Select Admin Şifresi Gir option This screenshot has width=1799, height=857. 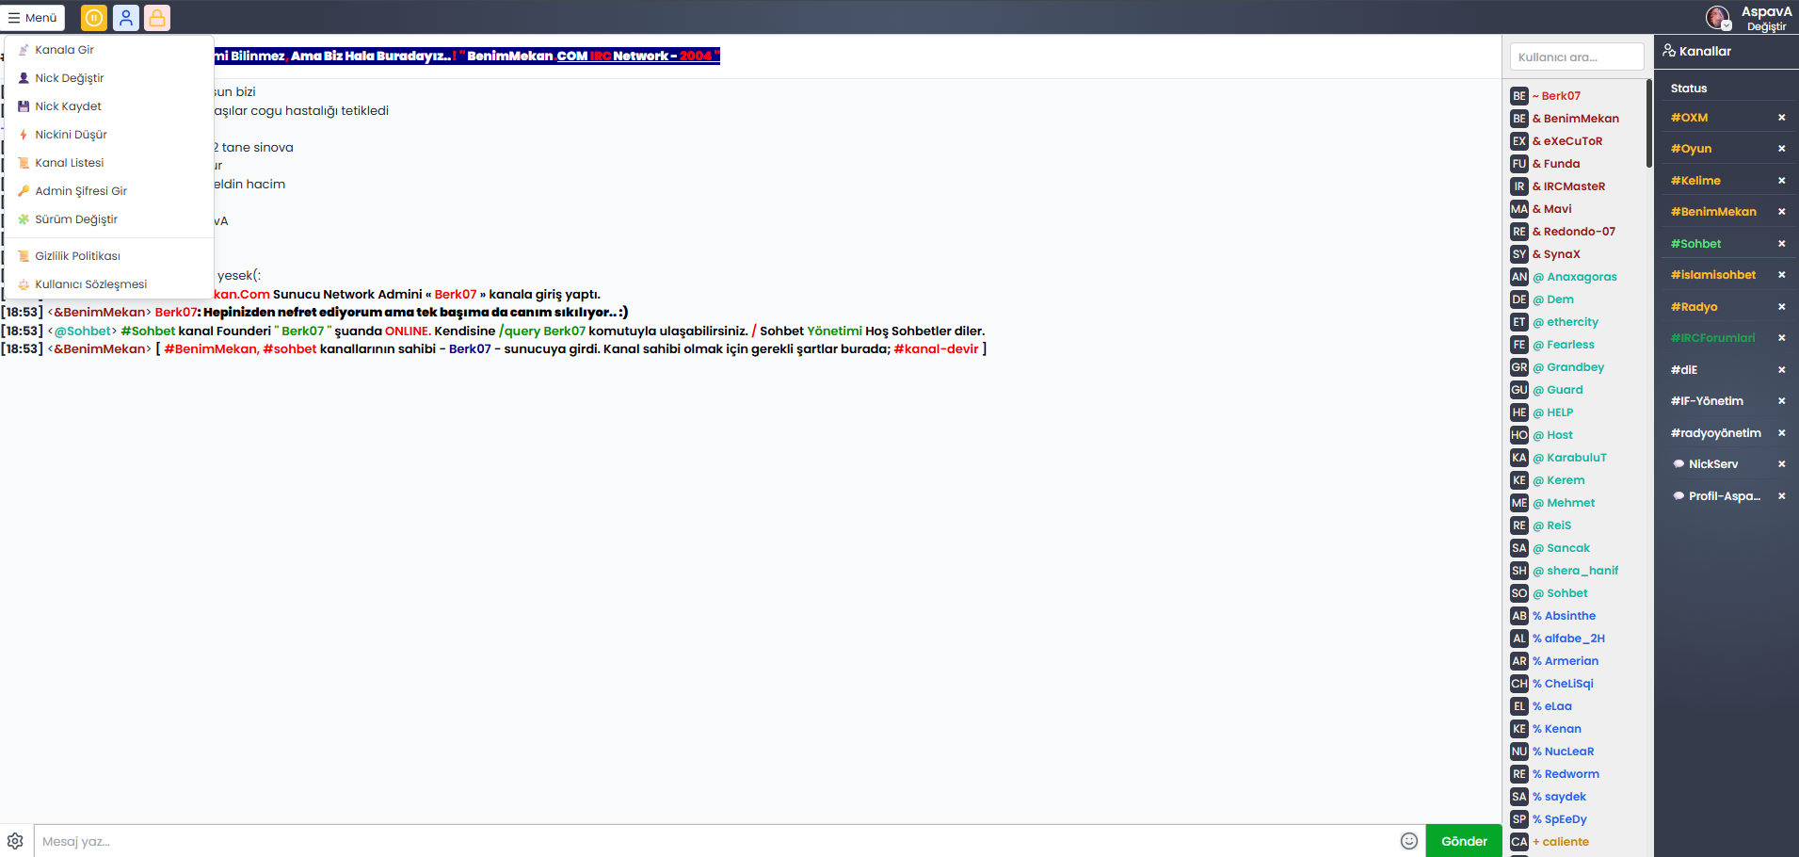pyautogui.click(x=80, y=191)
